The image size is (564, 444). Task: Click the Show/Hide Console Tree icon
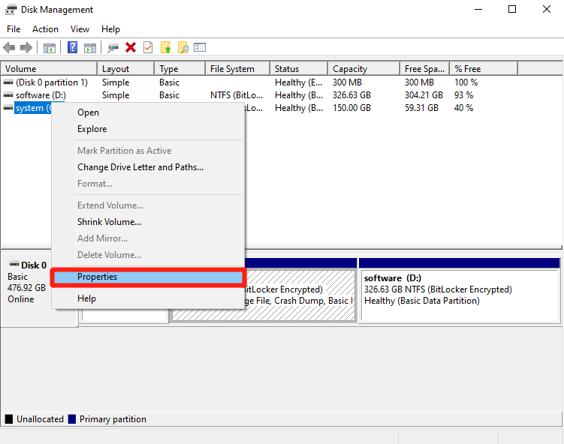pos(50,48)
